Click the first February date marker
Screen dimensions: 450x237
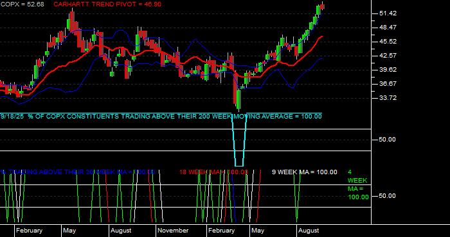(29, 231)
